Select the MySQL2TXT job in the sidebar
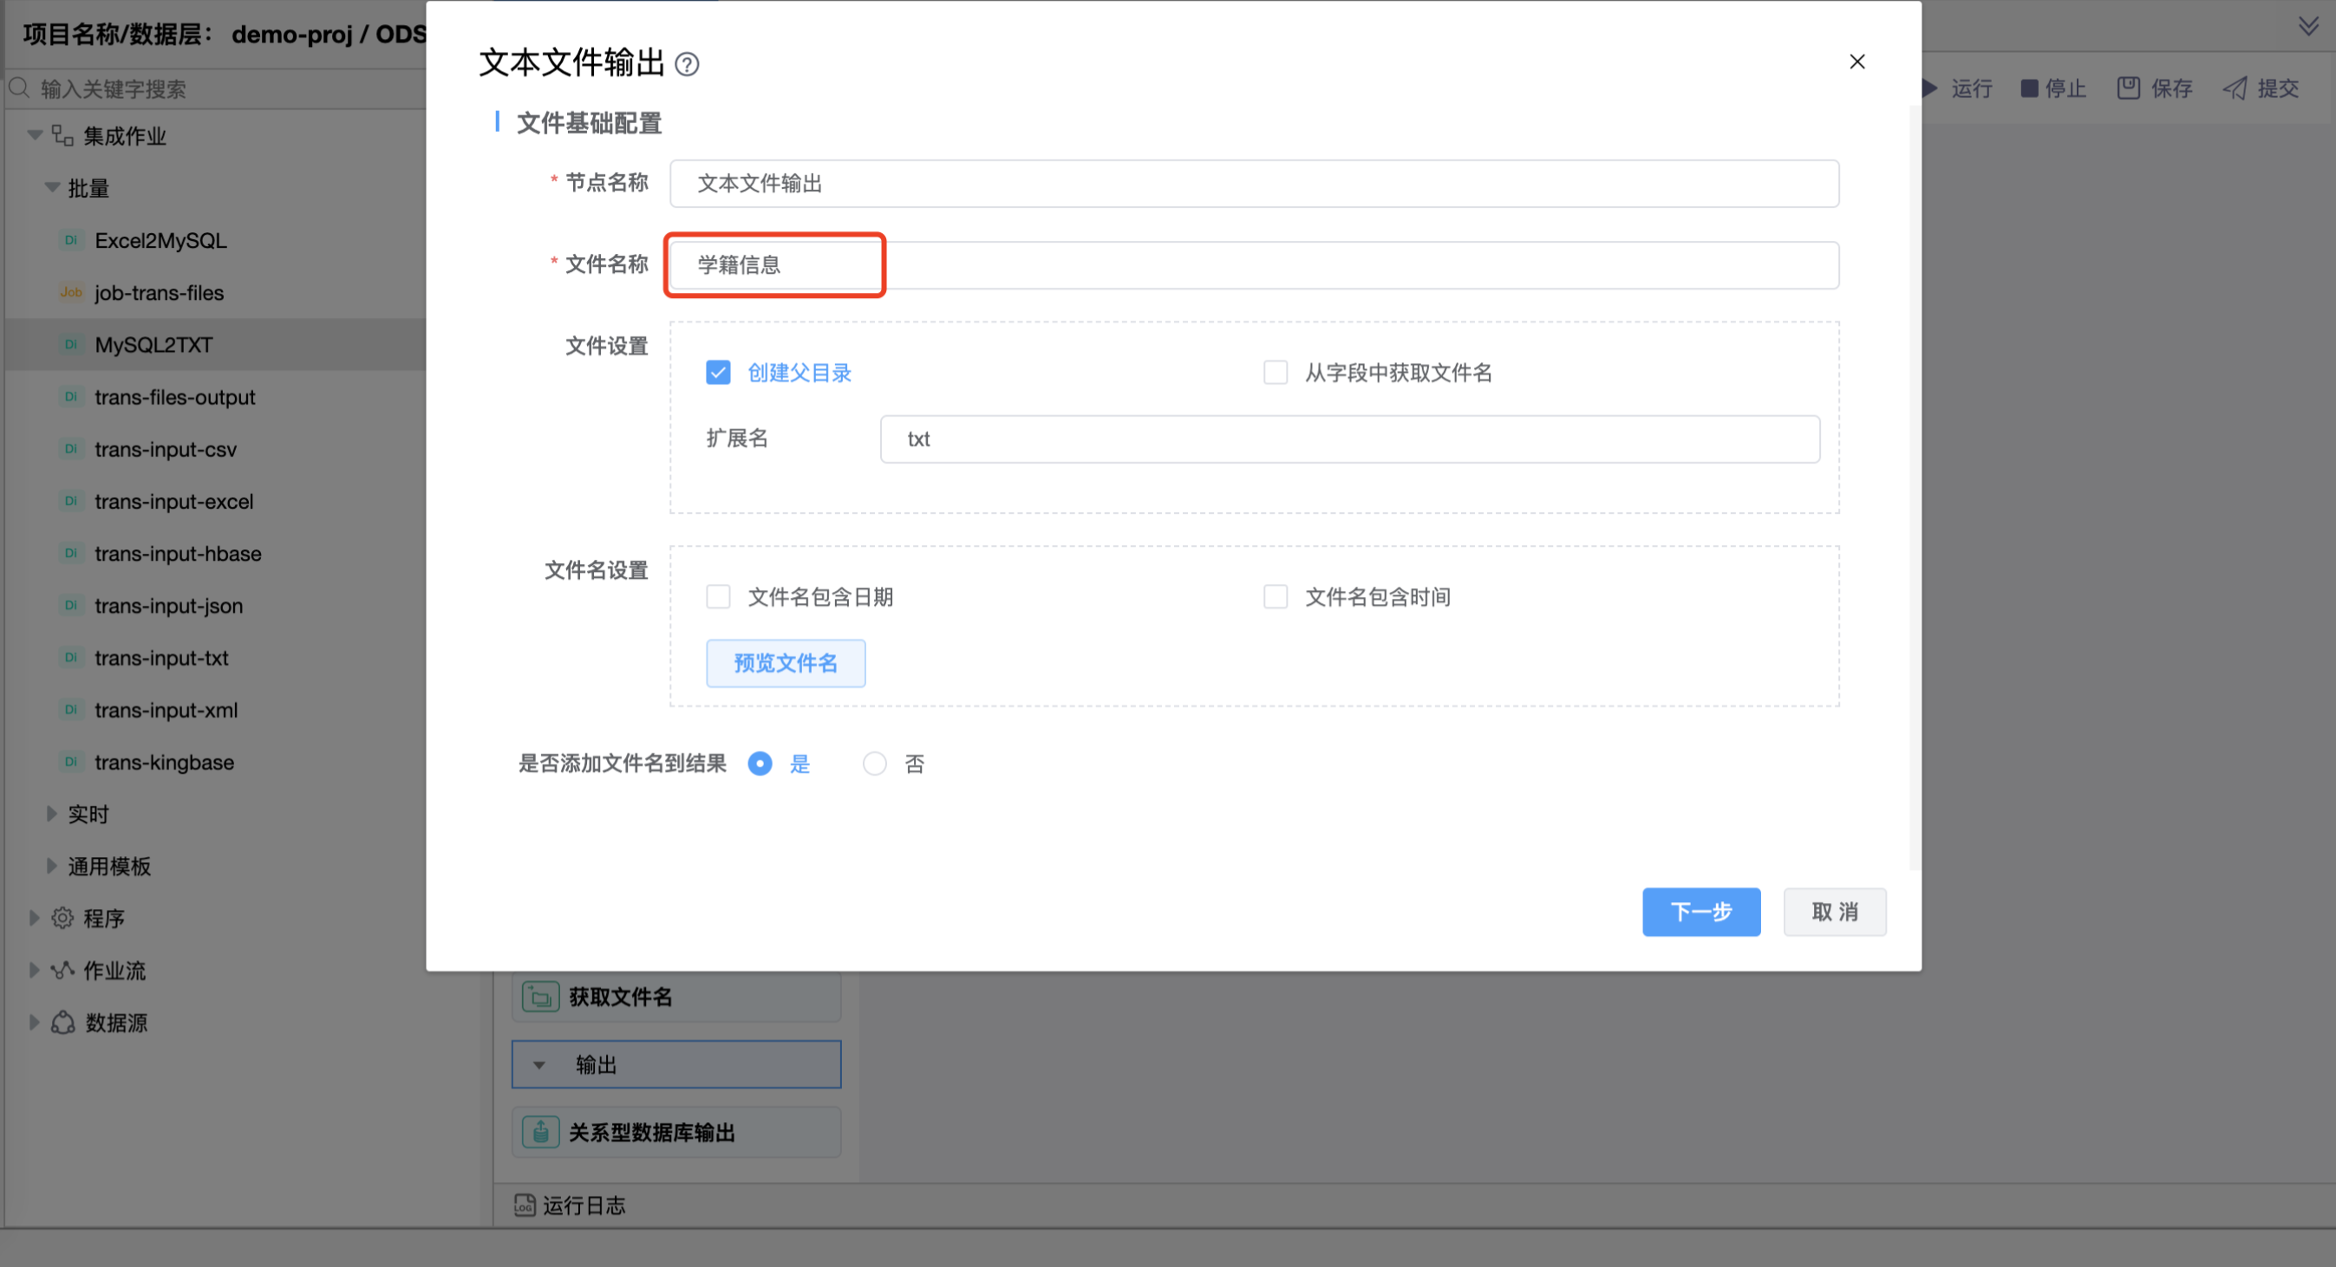The image size is (2336, 1267). 153,344
